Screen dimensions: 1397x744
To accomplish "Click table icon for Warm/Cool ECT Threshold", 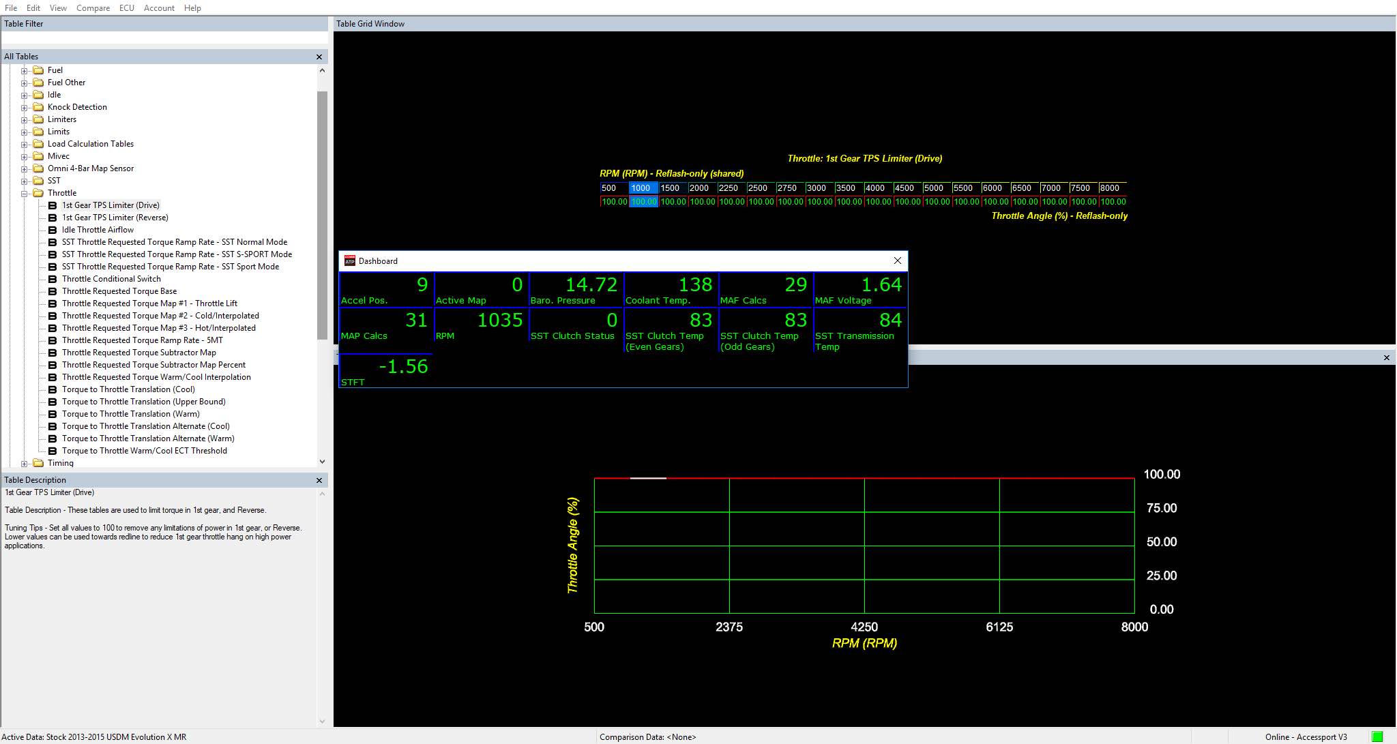I will pyautogui.click(x=53, y=451).
